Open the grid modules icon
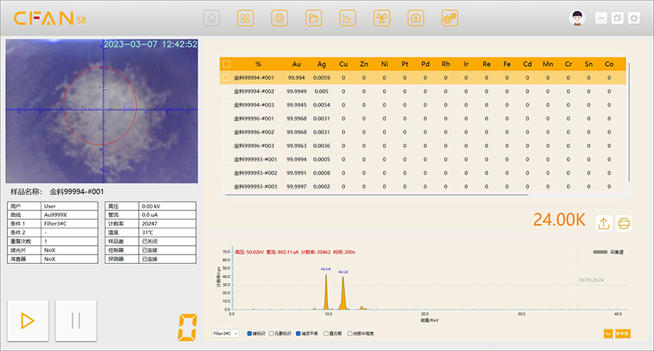Screen dimensions: 654x351 246,18
